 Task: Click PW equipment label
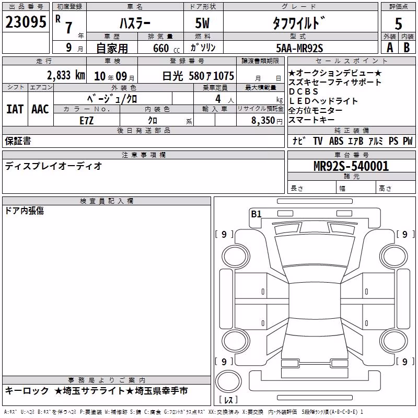408,141
